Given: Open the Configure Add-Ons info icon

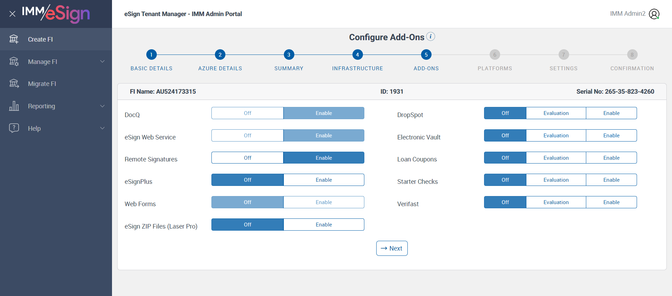Looking at the screenshot, I should (431, 36).
